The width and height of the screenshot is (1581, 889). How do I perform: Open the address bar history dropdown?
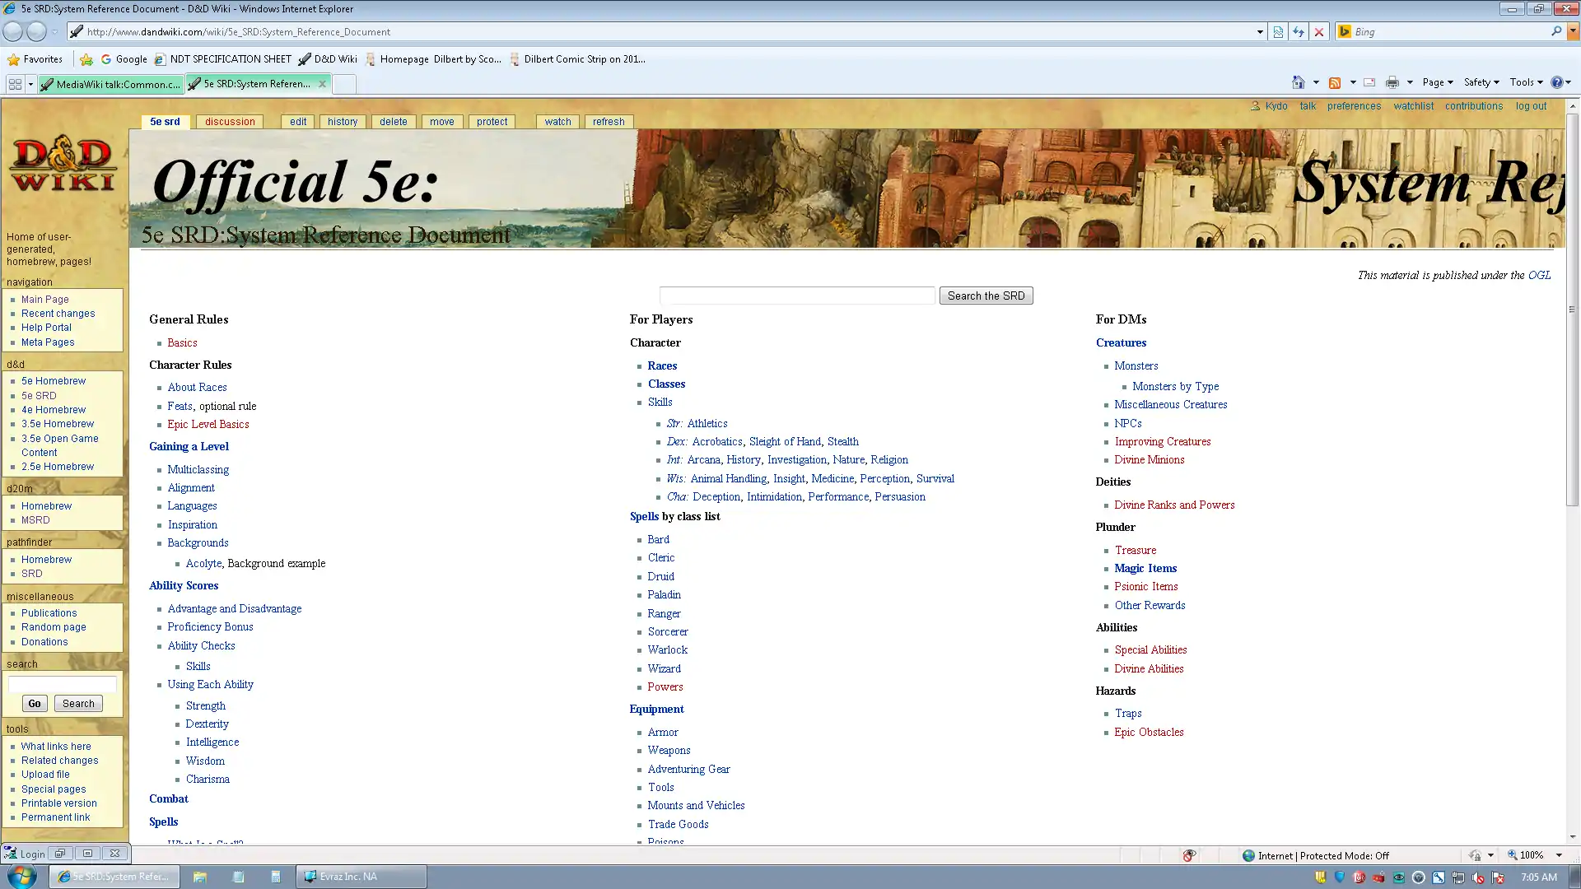pyautogui.click(x=1259, y=32)
